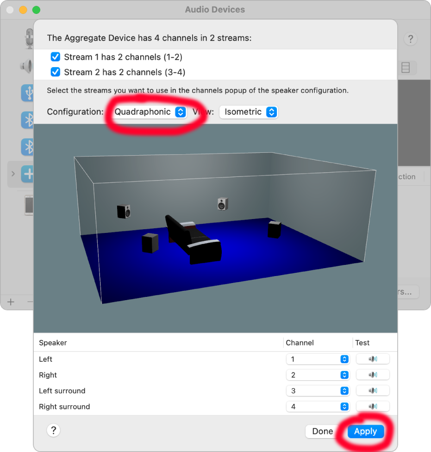Click the Apply button

coord(366,431)
